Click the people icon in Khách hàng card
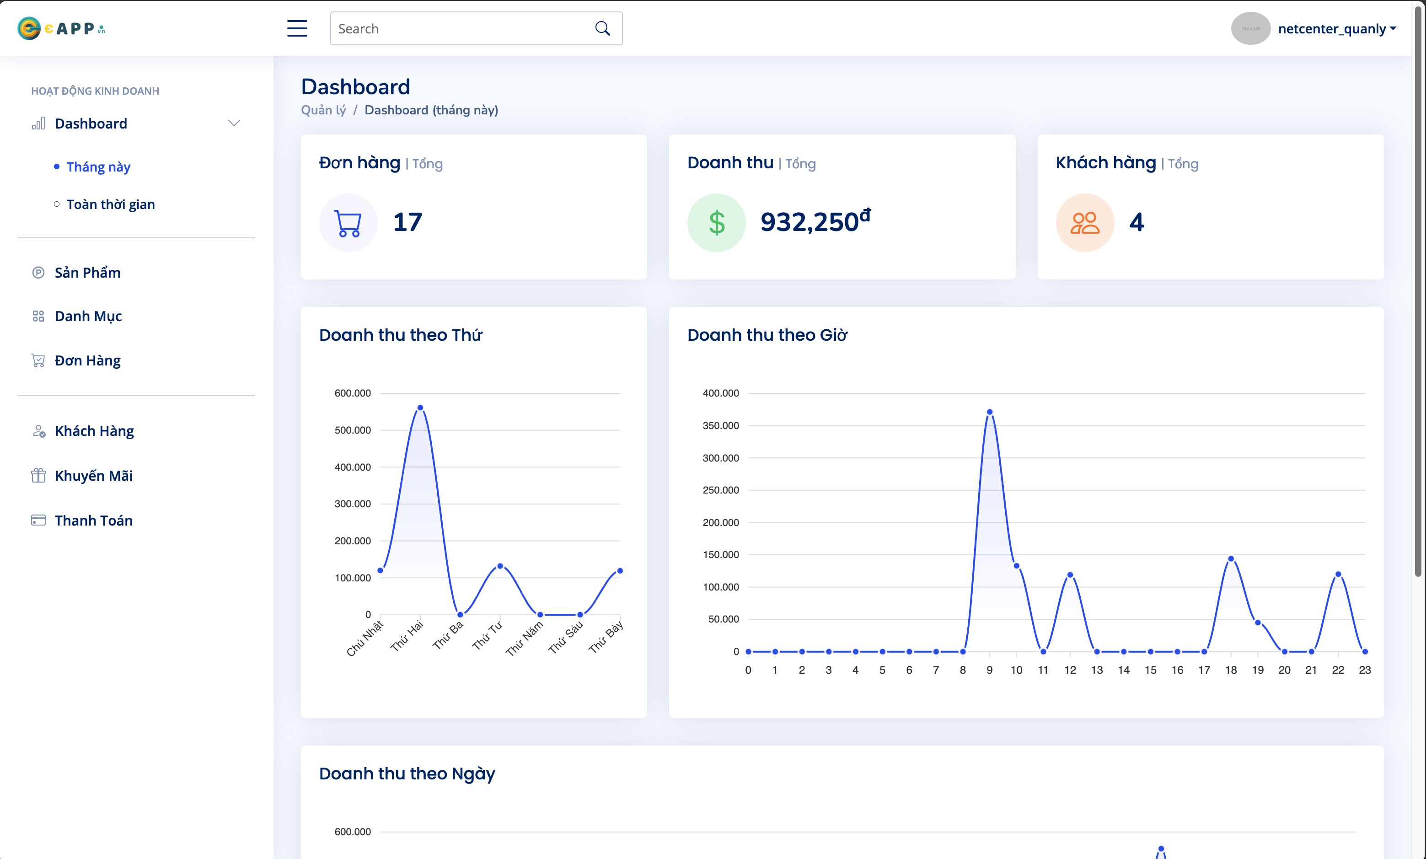The height and width of the screenshot is (859, 1426). coord(1085,223)
